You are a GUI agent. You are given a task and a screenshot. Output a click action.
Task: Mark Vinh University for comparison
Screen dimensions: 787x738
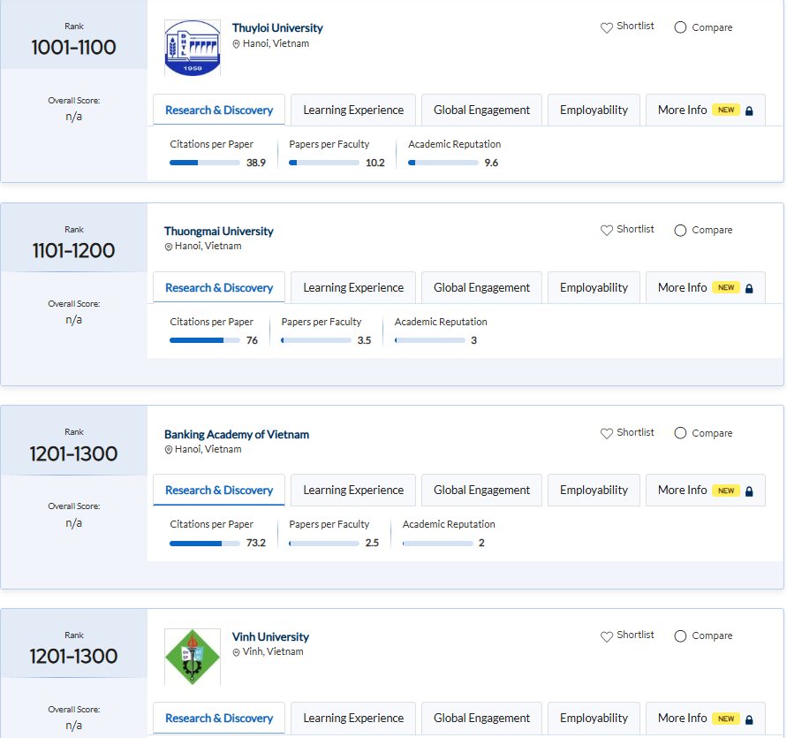tap(680, 636)
